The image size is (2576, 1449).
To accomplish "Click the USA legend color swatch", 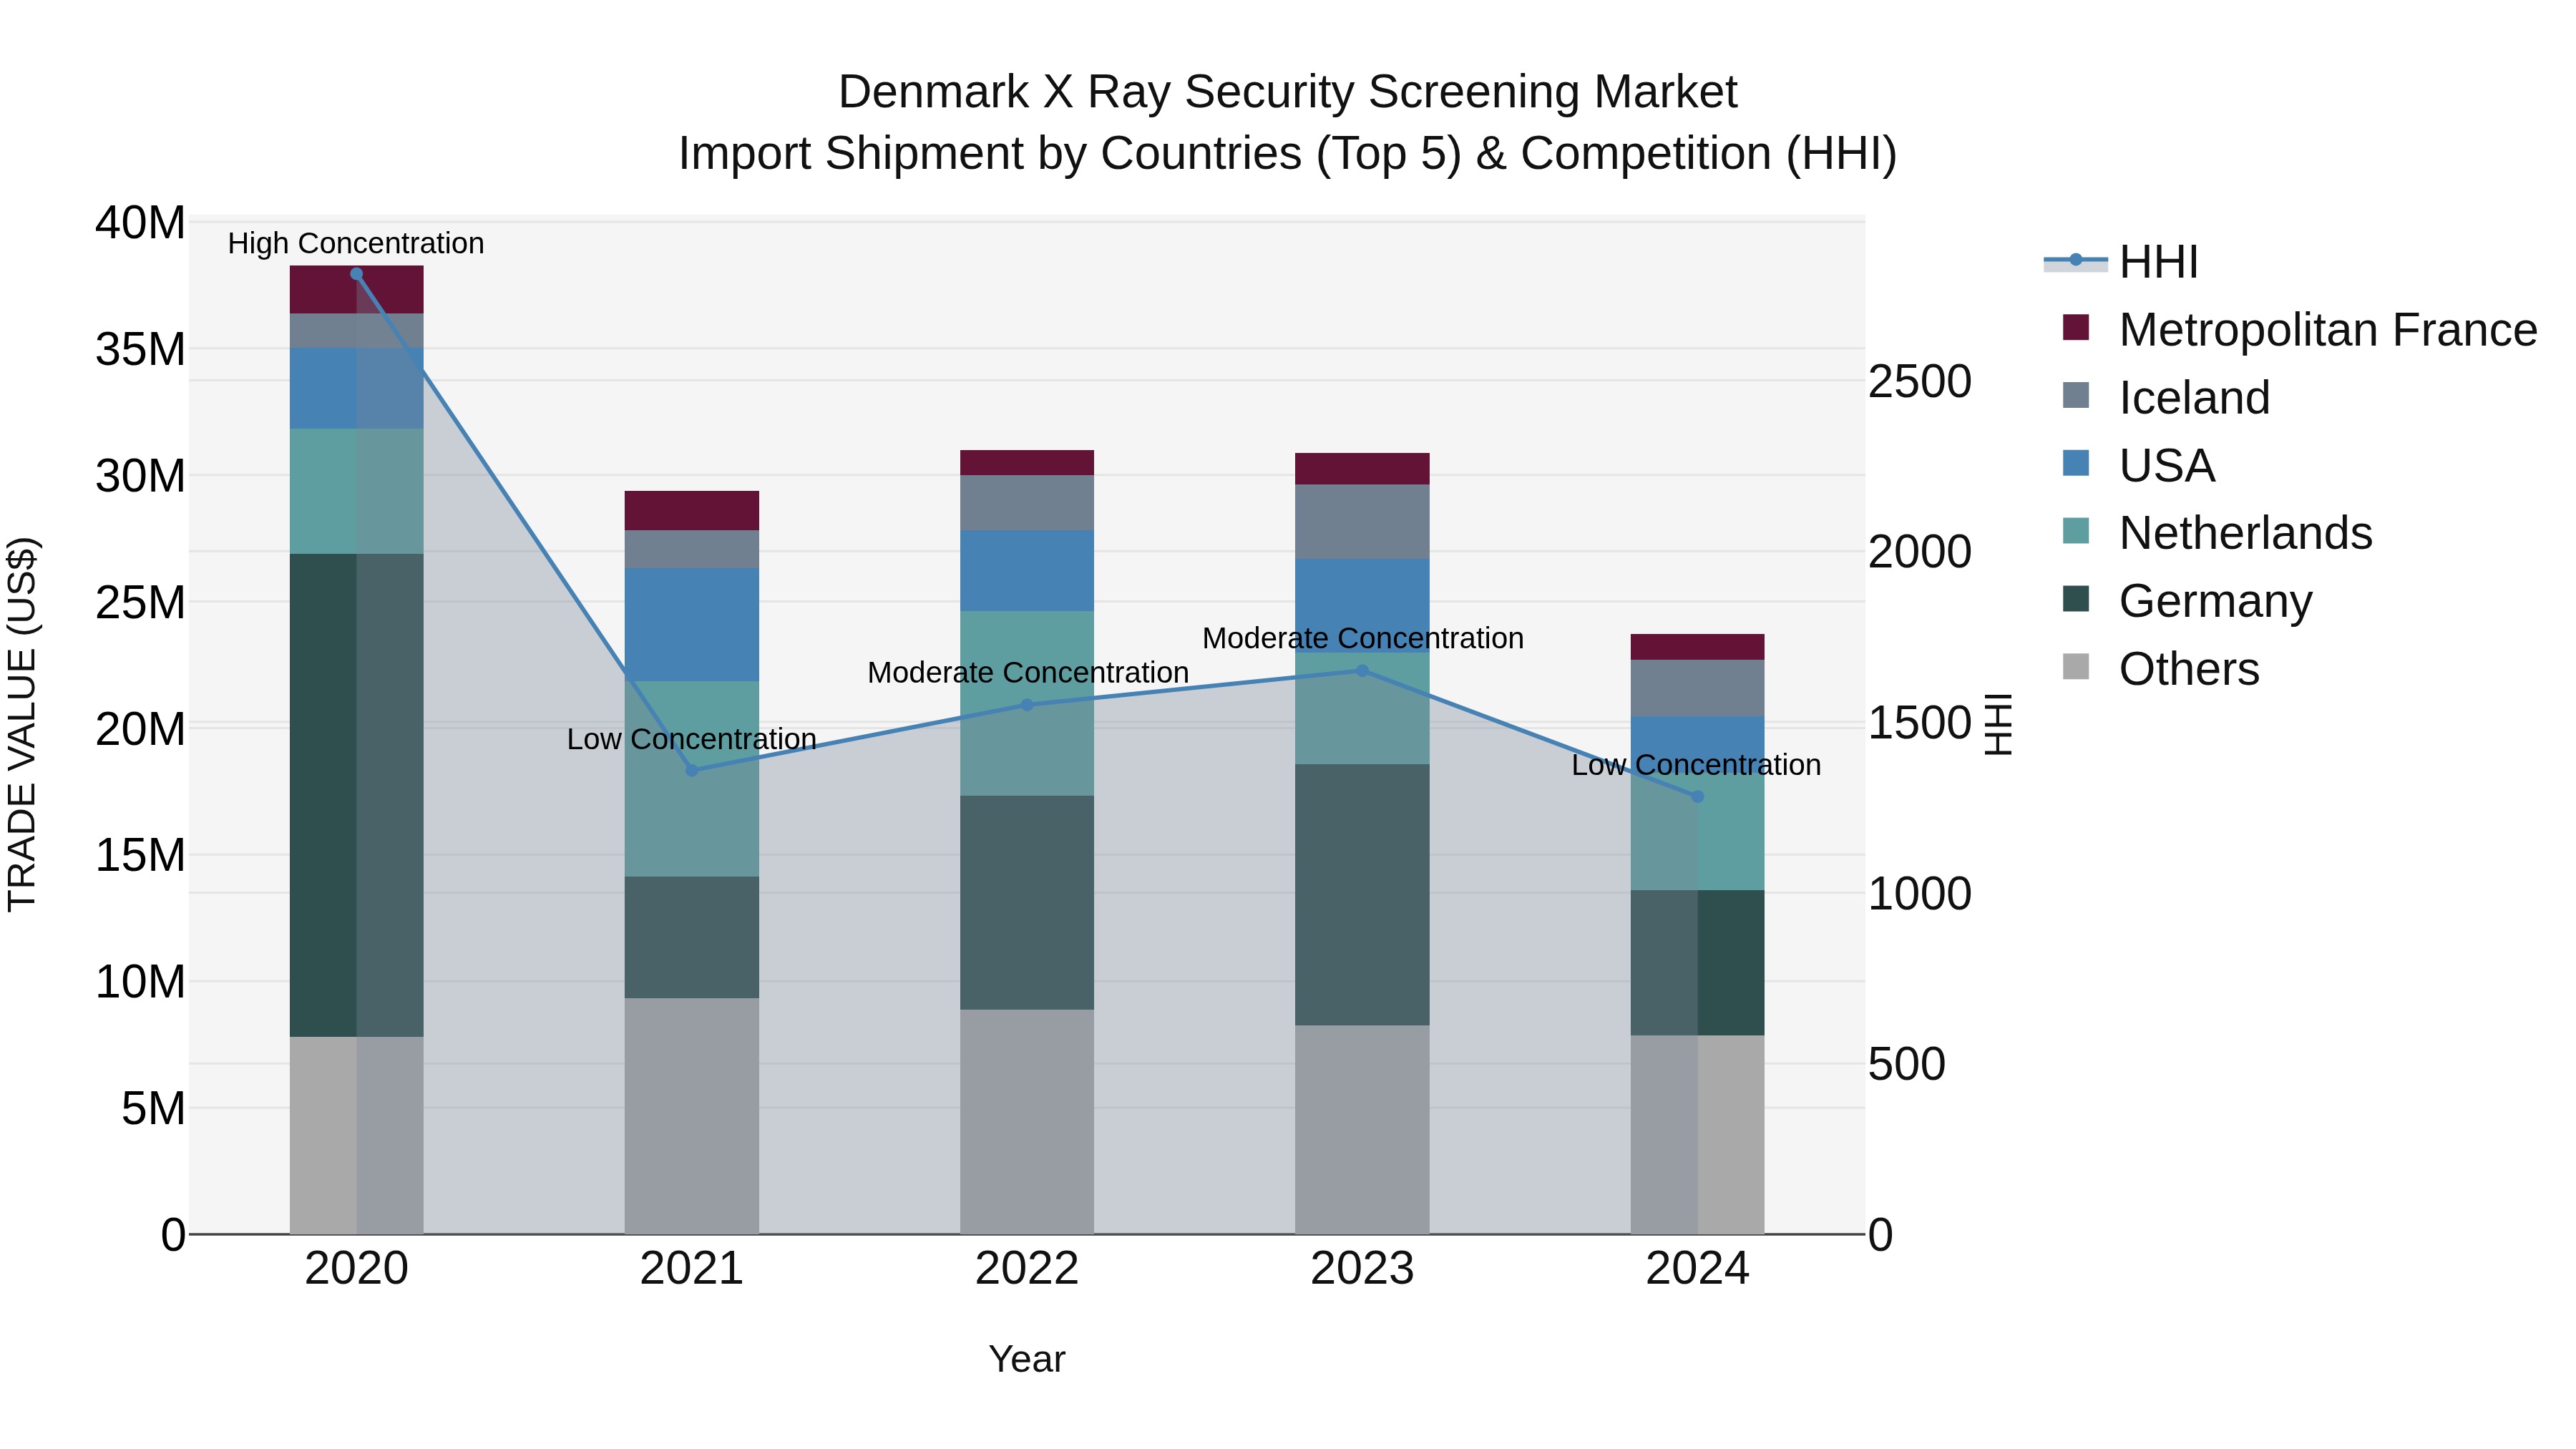I will (x=2076, y=463).
